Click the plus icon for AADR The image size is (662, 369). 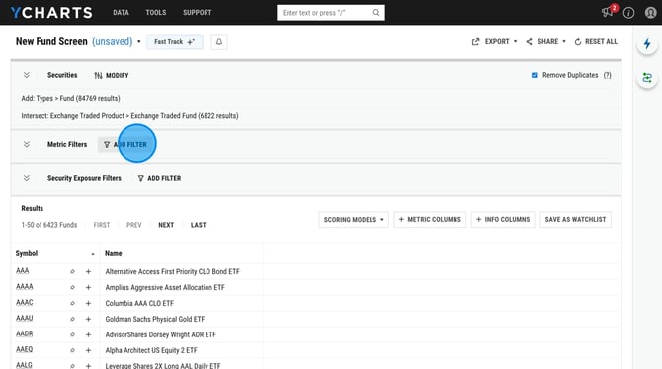[x=88, y=334]
